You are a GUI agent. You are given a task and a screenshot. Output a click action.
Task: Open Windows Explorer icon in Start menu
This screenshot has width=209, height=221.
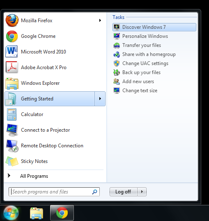tap(12, 84)
